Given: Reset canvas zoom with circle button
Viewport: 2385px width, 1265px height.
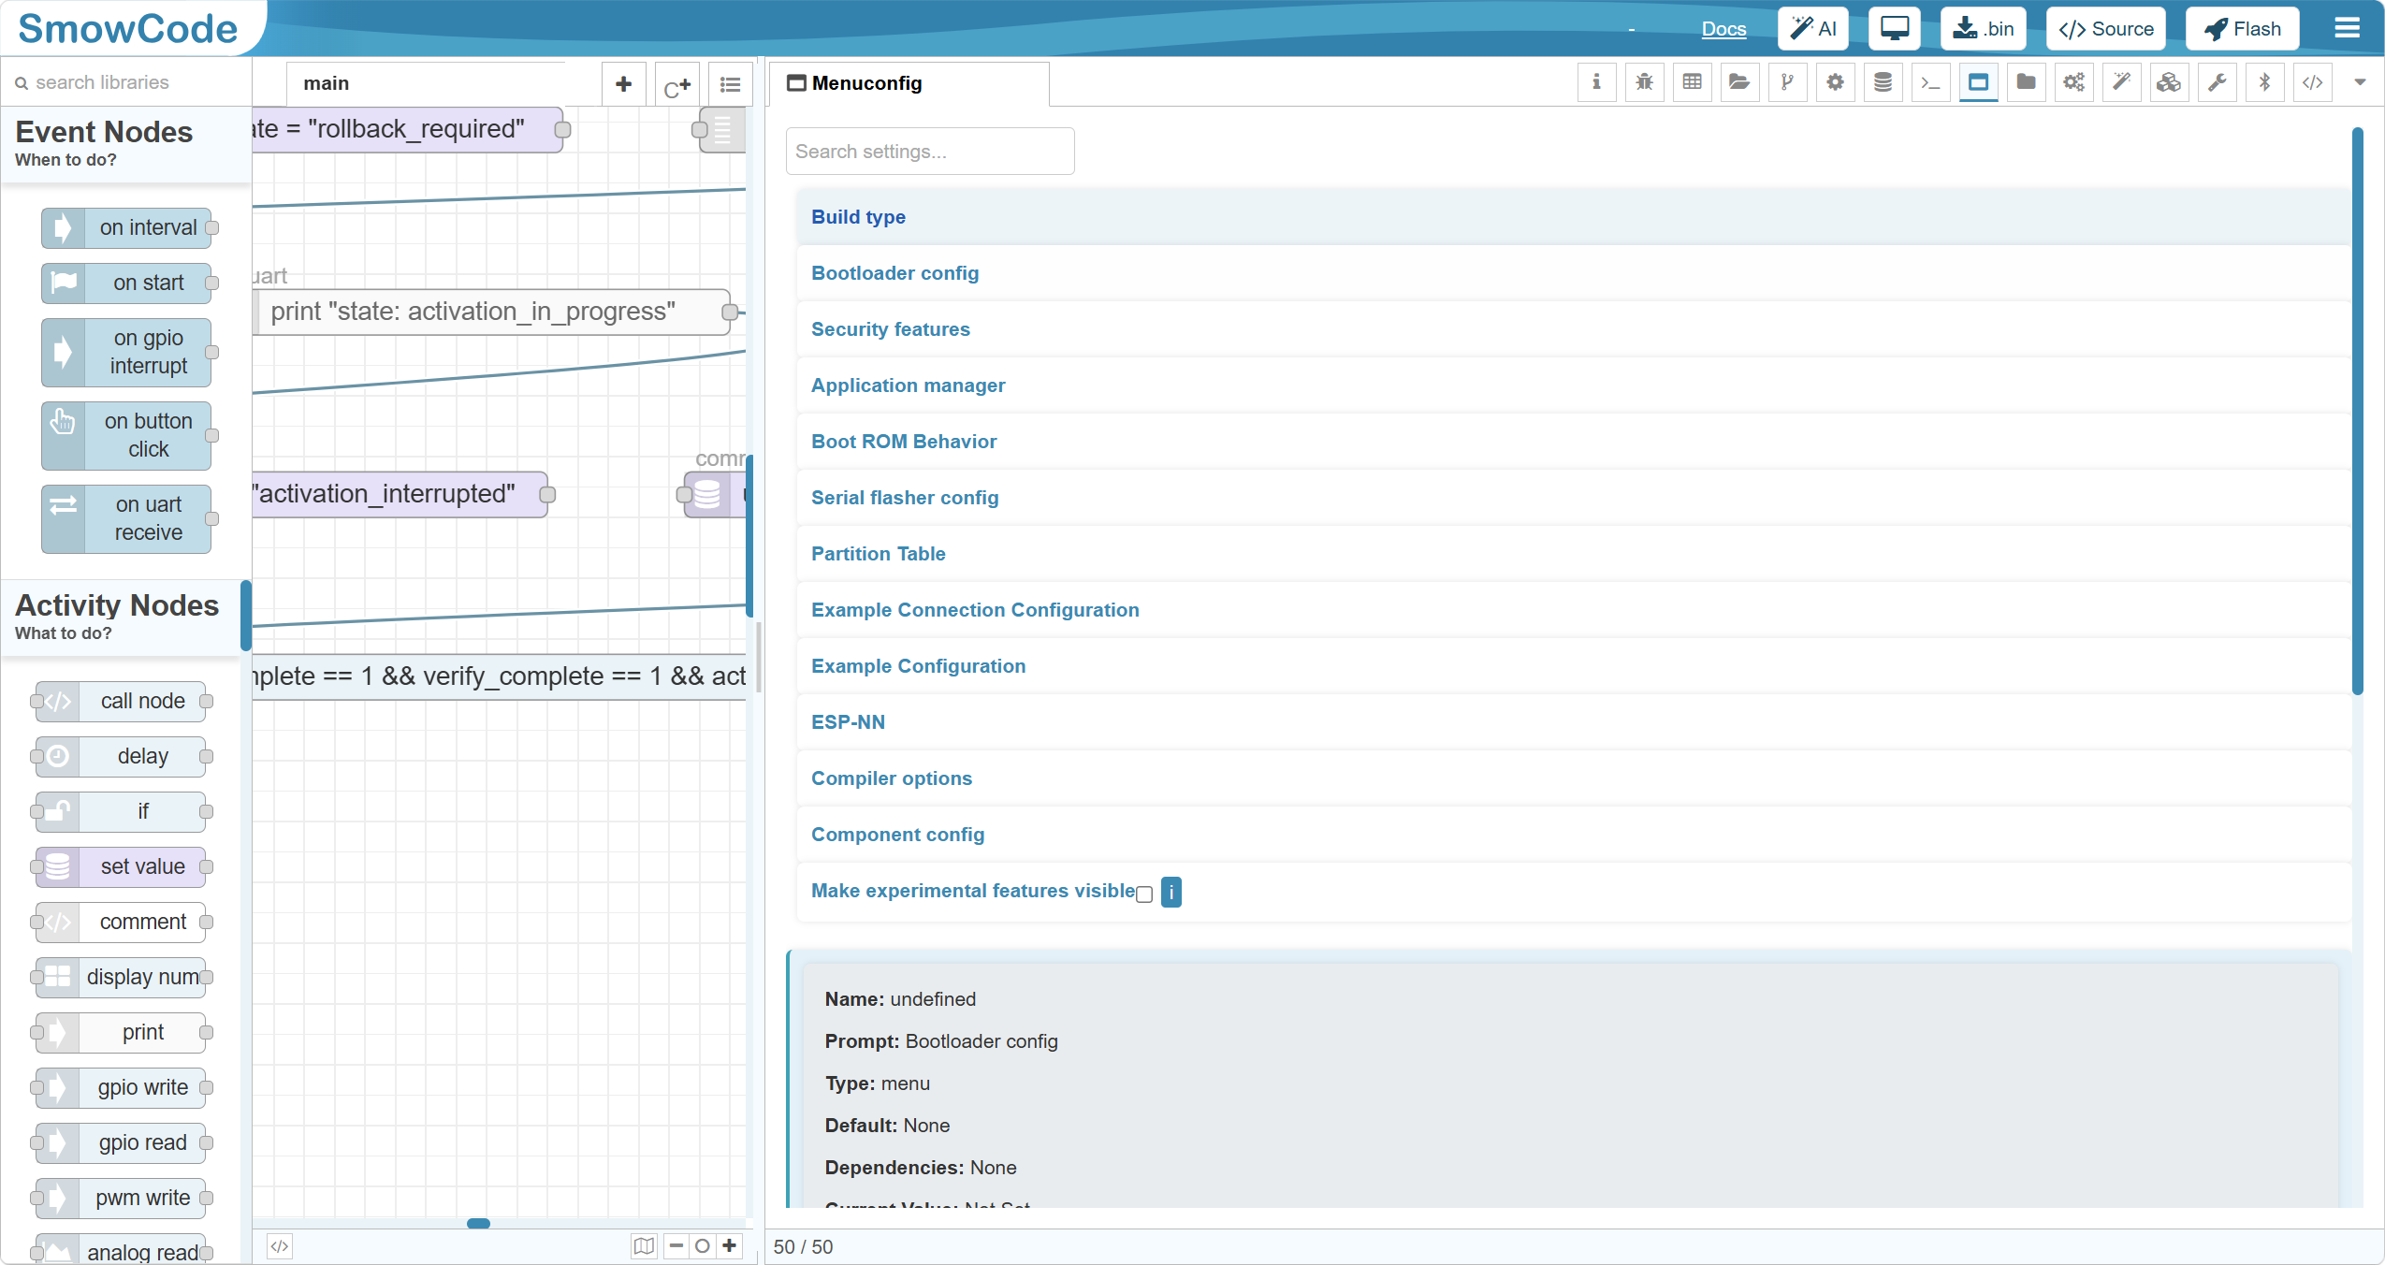Looking at the screenshot, I should (x=702, y=1246).
